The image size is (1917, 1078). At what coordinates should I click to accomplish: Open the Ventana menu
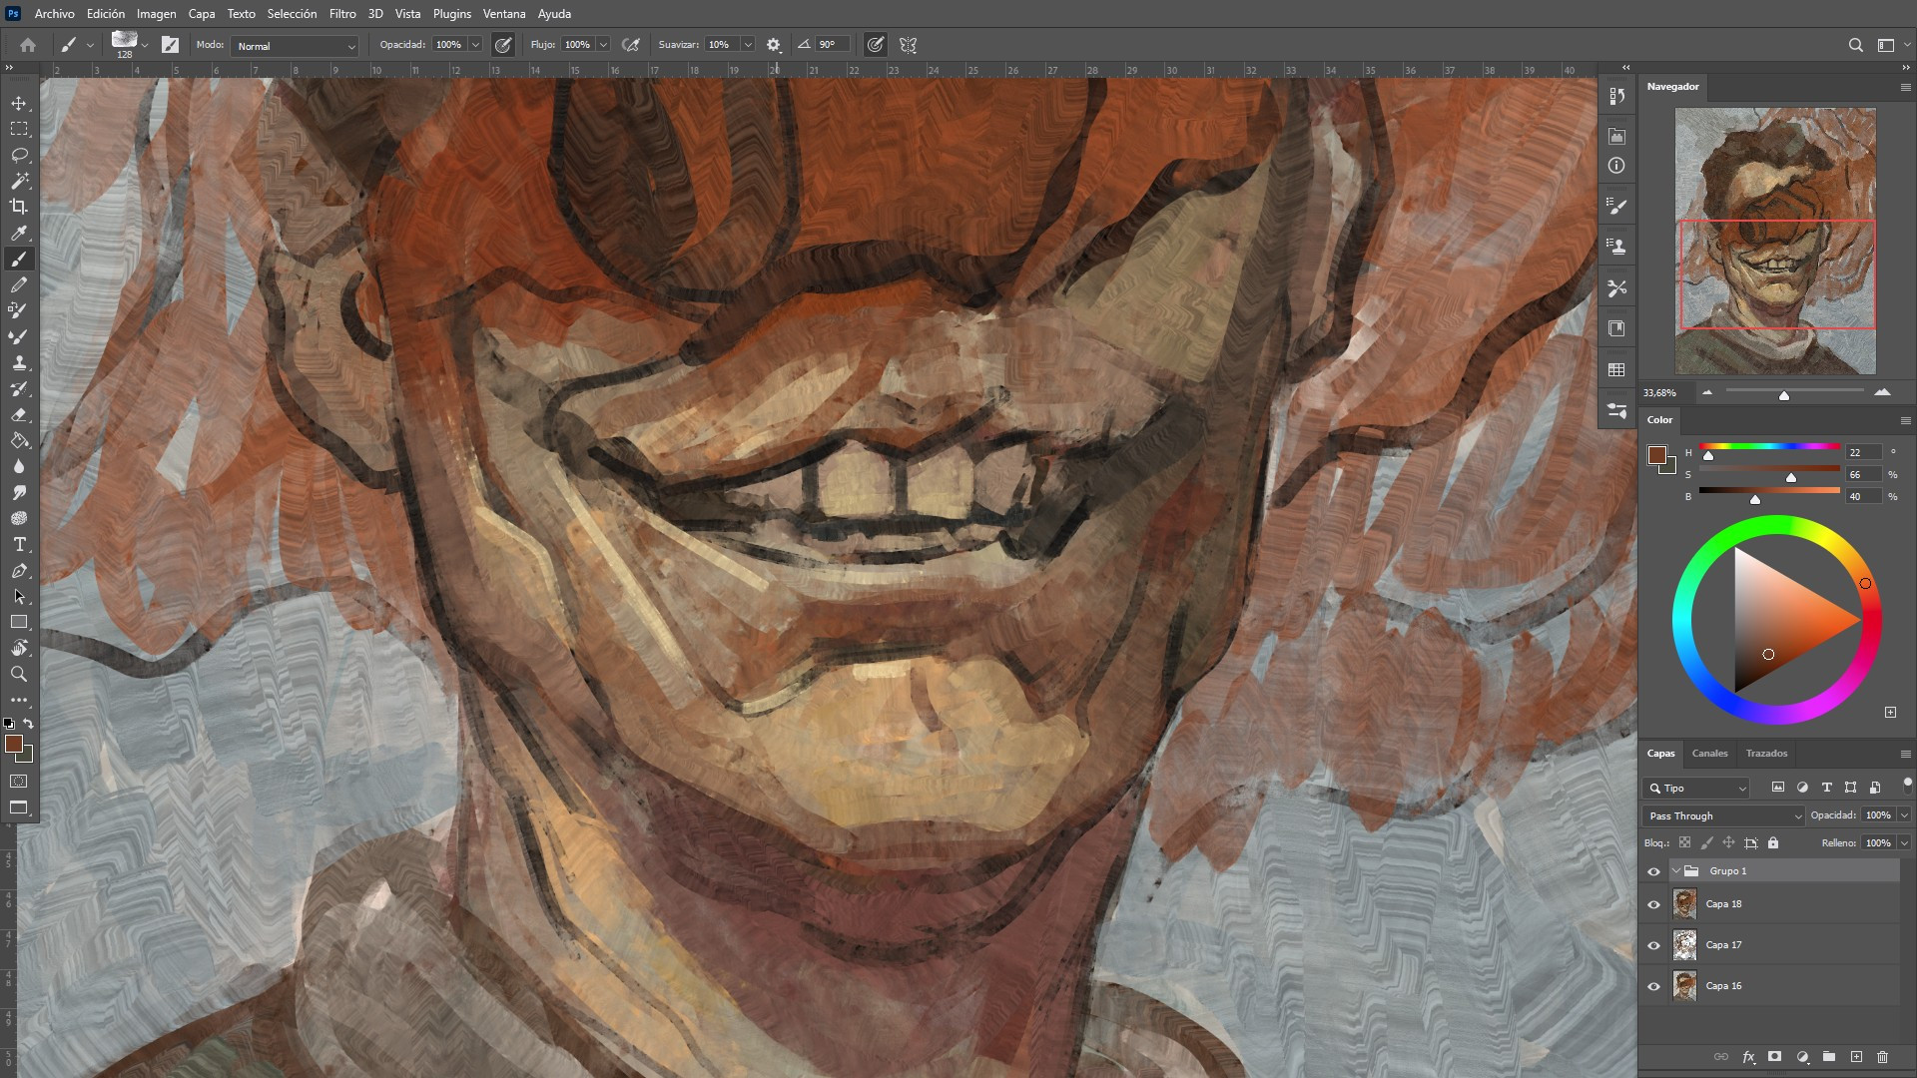(504, 14)
